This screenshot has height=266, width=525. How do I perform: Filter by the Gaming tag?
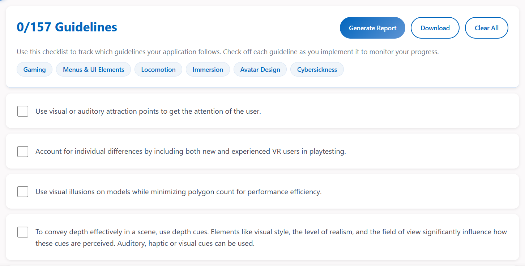(x=35, y=70)
